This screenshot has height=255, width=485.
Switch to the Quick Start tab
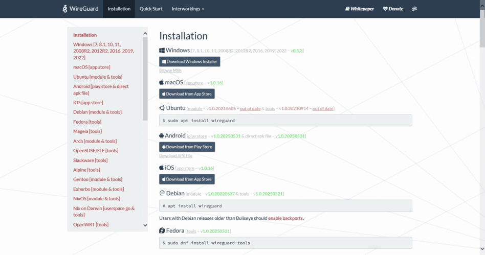(151, 9)
